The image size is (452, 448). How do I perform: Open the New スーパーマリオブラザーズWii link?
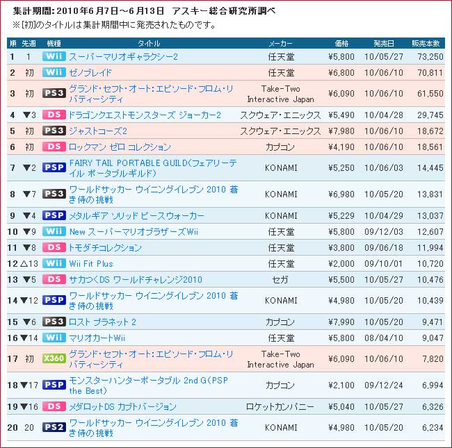pos(134,231)
